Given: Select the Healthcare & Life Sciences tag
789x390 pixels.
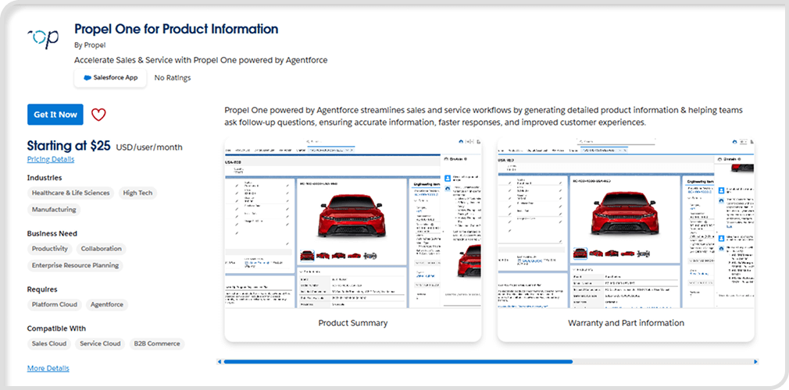Looking at the screenshot, I should click(70, 193).
